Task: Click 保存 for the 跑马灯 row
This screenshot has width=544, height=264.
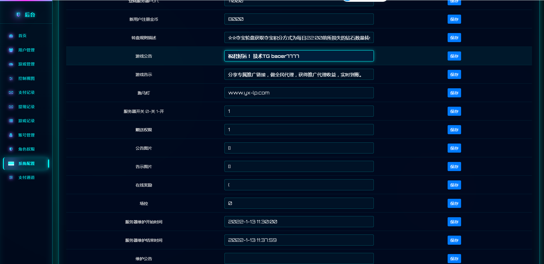Action: tap(454, 93)
